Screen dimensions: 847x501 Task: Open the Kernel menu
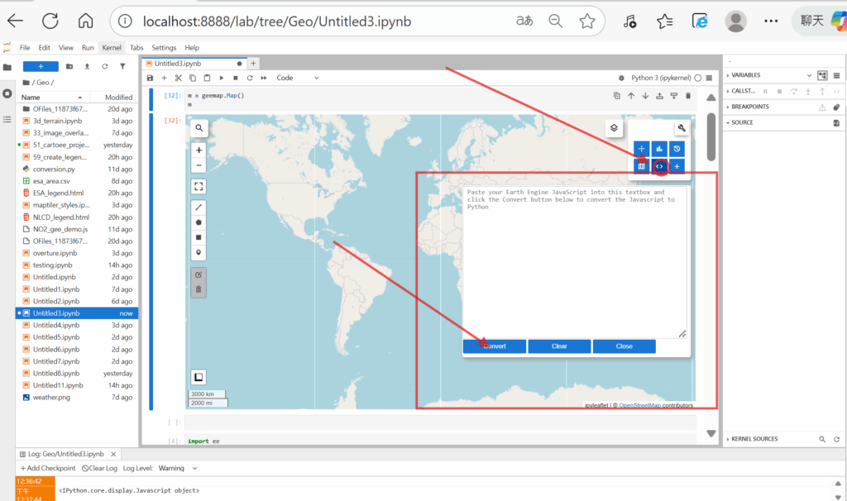111,48
